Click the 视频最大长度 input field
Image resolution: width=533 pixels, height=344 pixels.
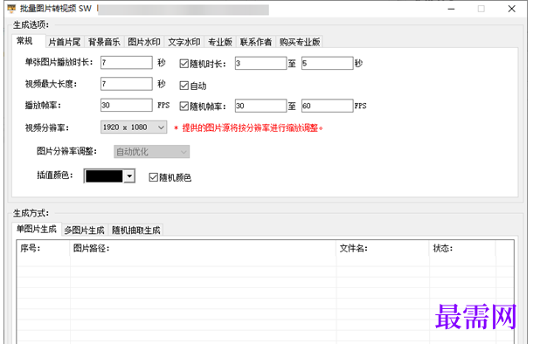click(127, 84)
